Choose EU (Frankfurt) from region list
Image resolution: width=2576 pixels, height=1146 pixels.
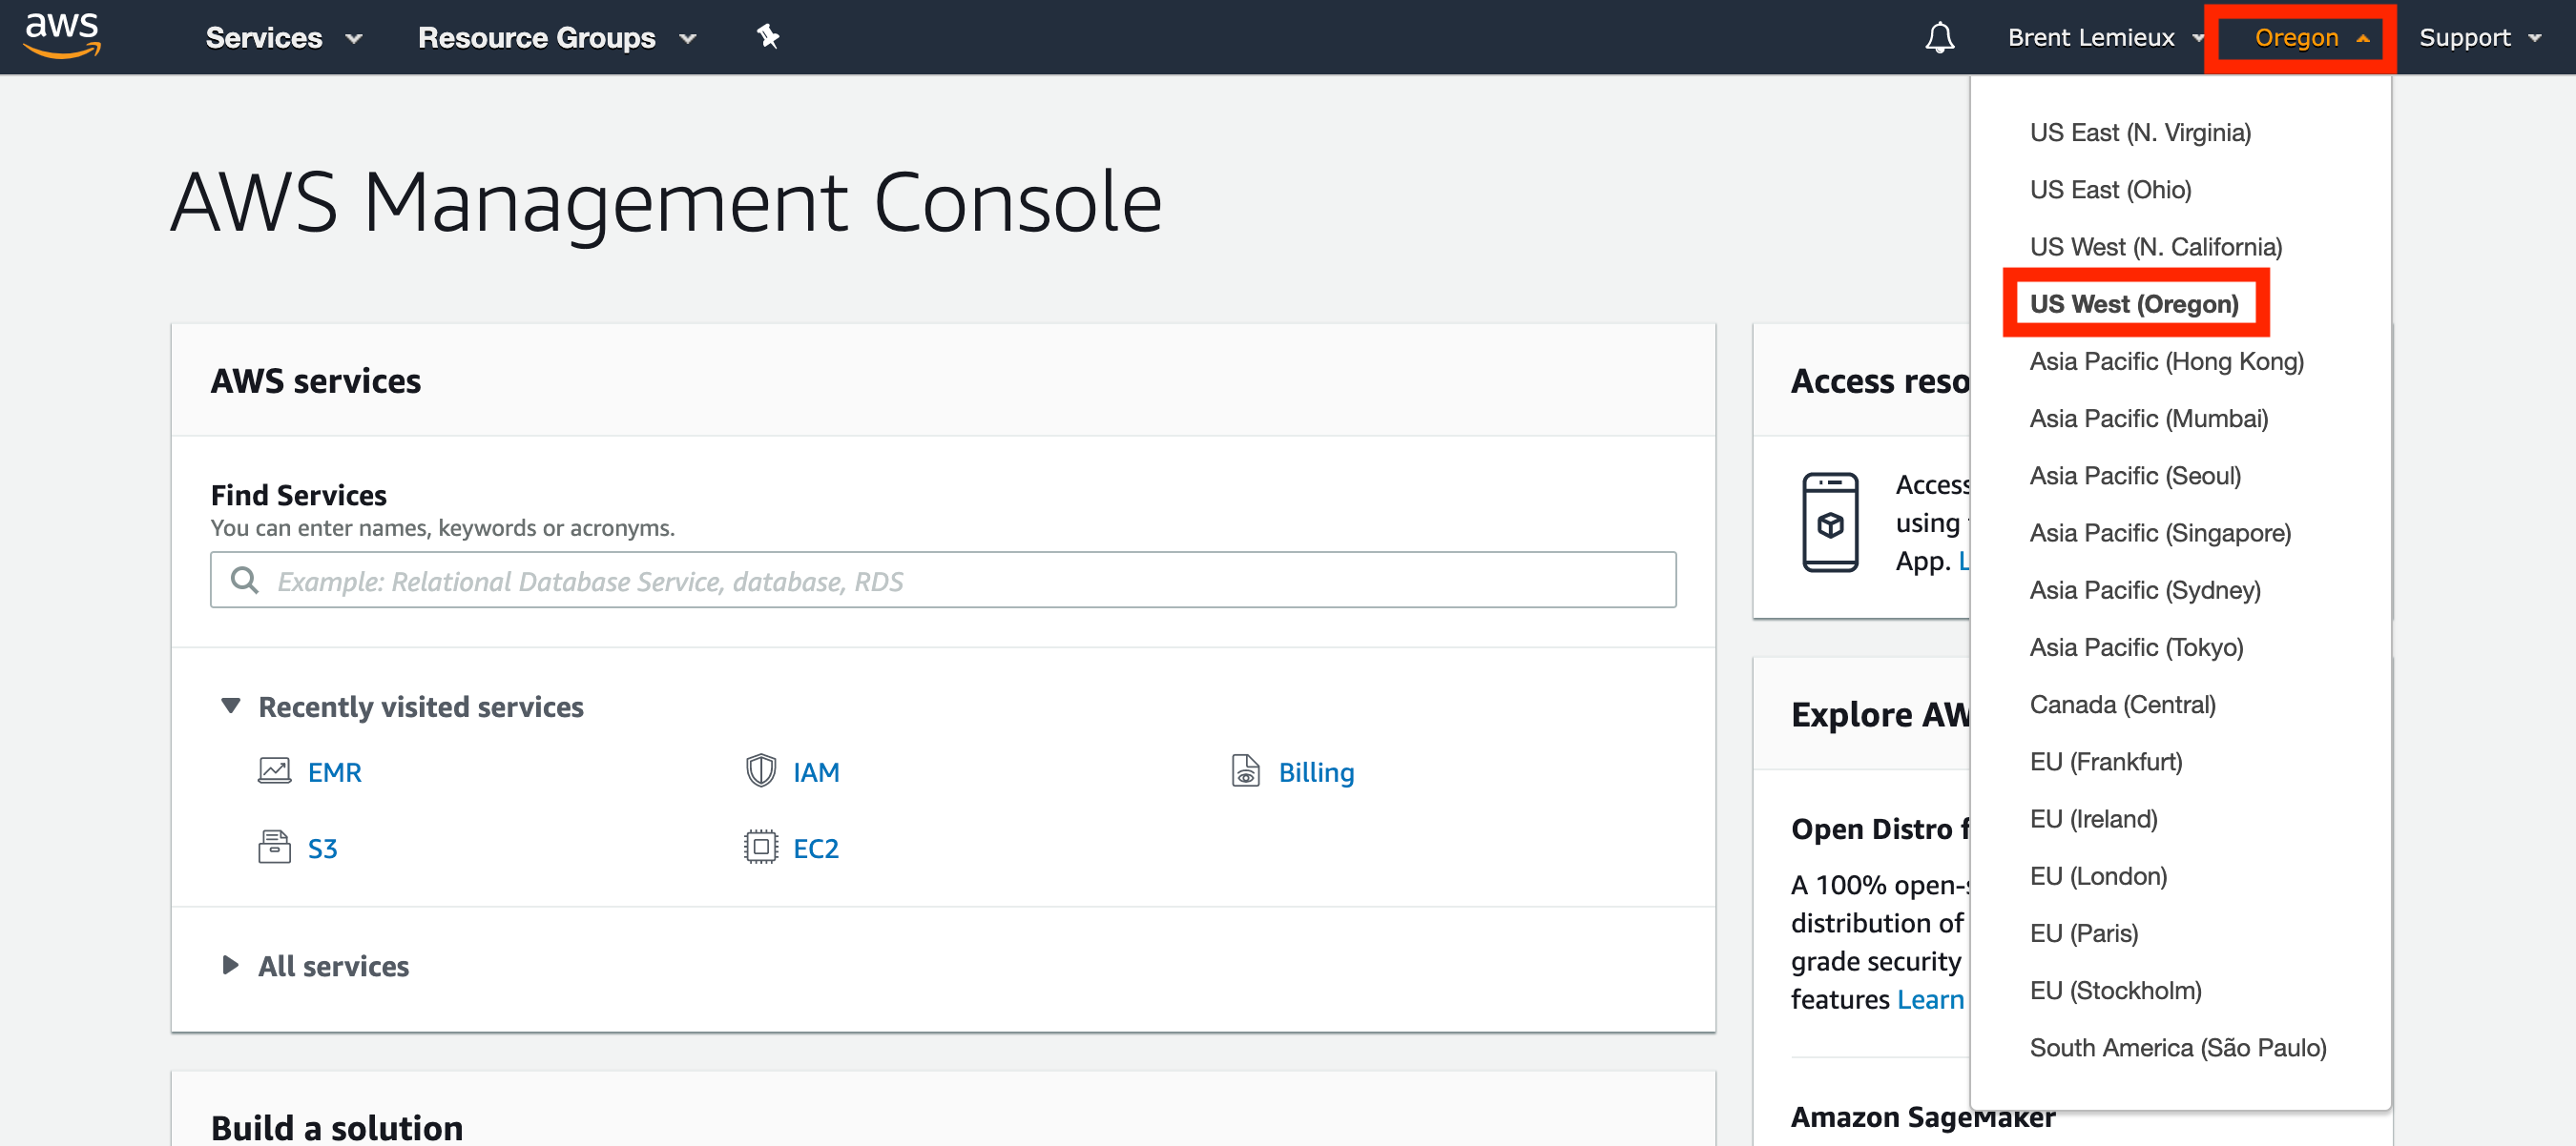tap(2105, 763)
